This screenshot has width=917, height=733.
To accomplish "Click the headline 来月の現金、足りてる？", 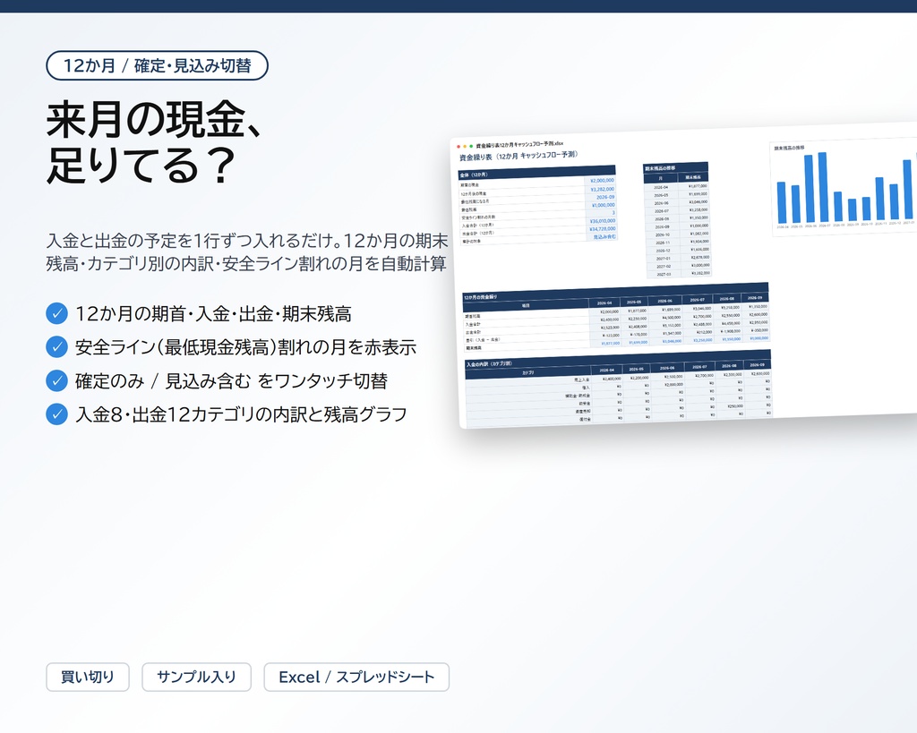I will tap(154, 142).
